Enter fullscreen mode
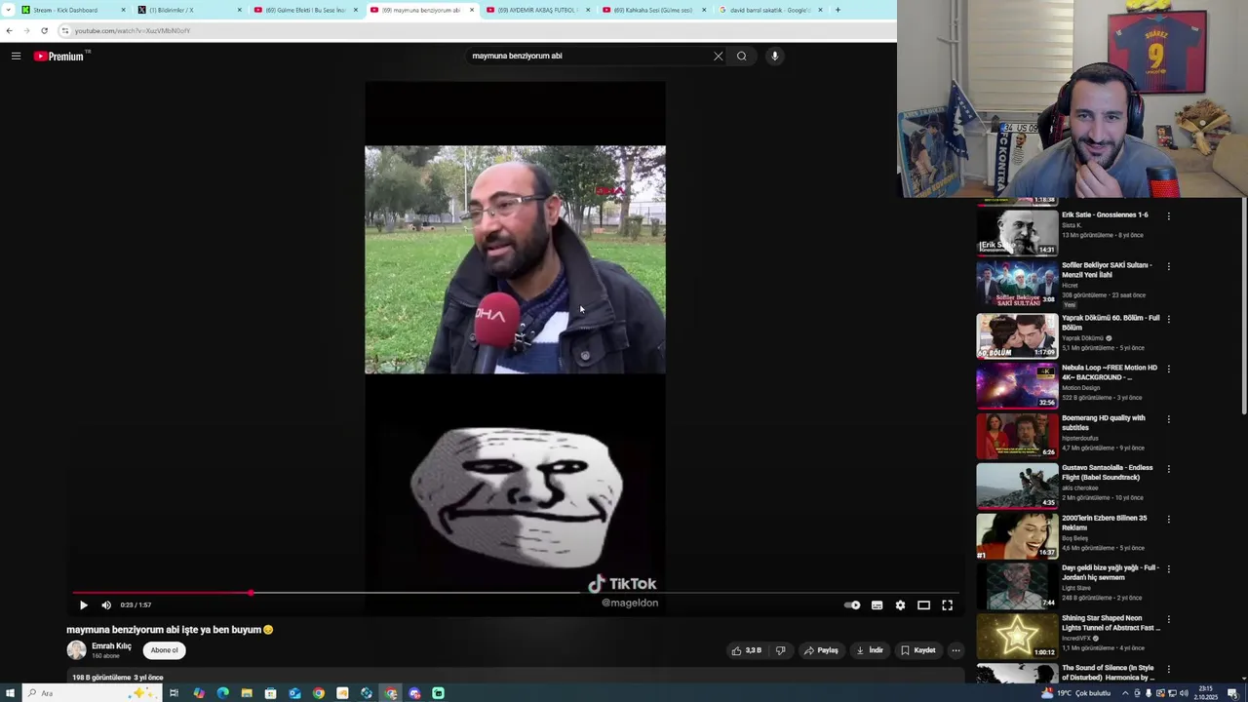This screenshot has height=702, width=1248. click(x=947, y=604)
